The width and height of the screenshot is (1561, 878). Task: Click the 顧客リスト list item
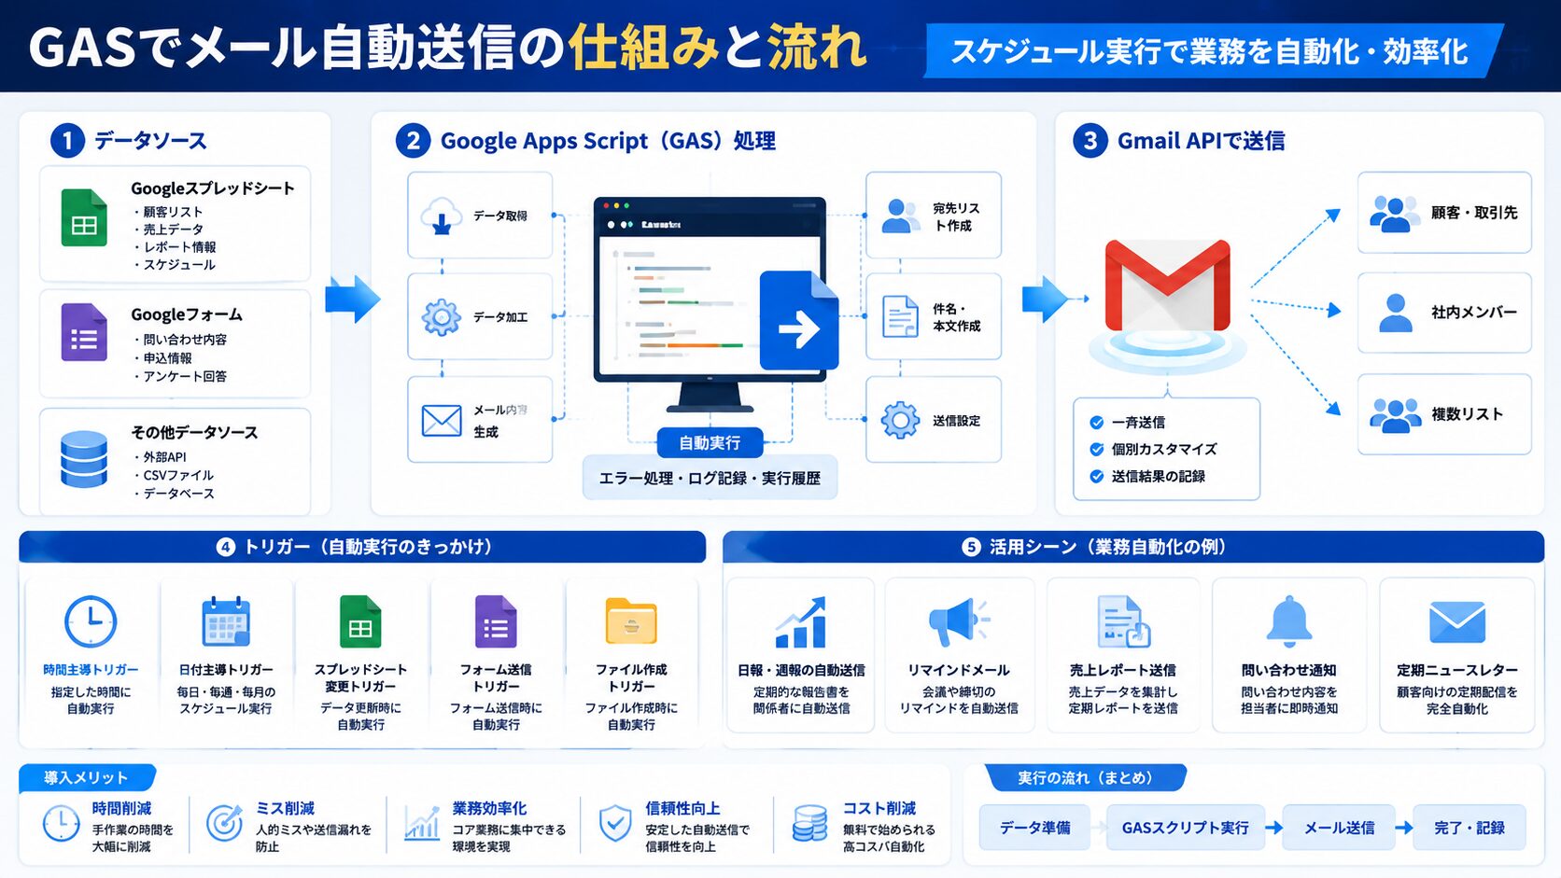click(x=173, y=212)
